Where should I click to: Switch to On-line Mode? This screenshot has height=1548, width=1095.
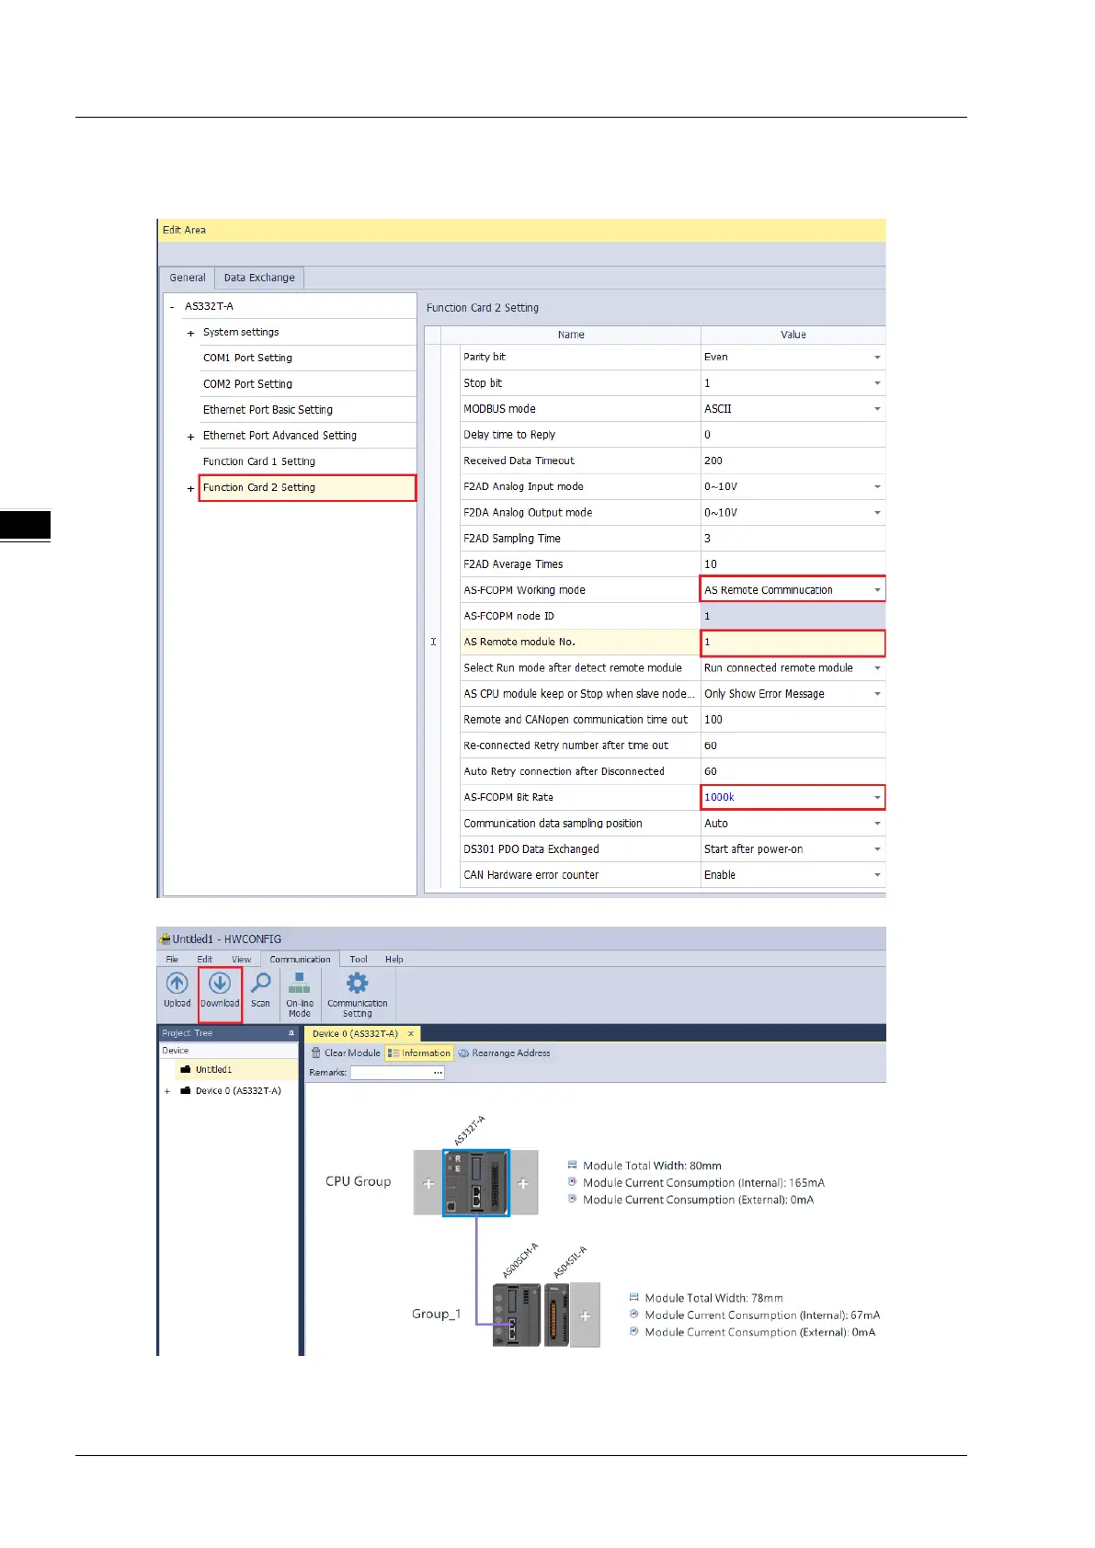(x=300, y=985)
